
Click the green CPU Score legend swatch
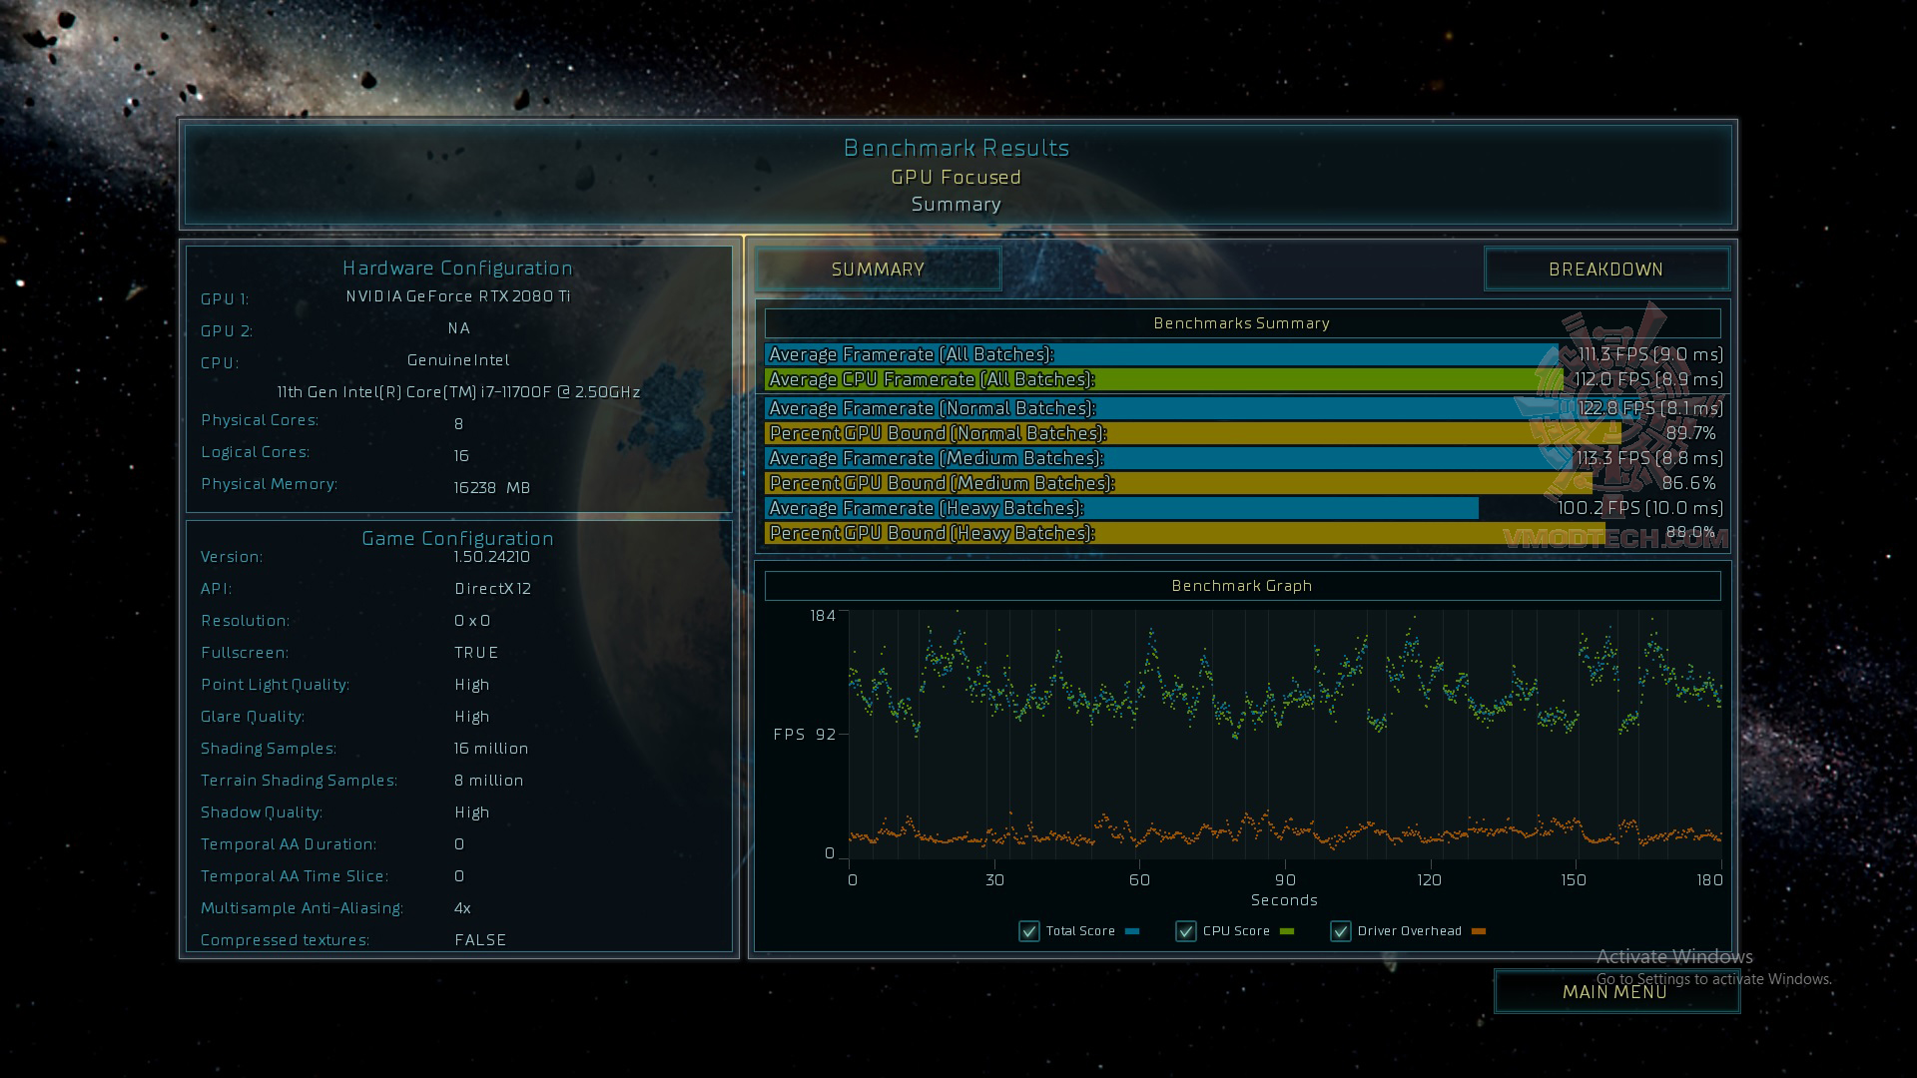1286,931
